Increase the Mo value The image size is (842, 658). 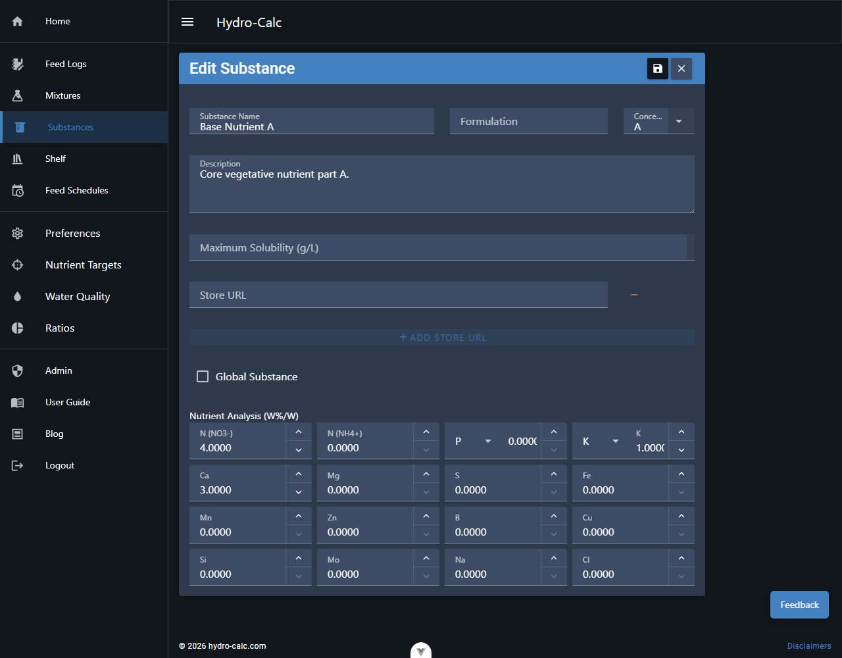[426, 558]
